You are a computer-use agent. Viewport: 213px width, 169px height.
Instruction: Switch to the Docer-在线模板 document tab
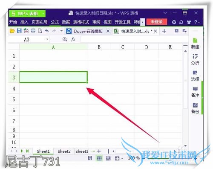[x=88, y=31]
